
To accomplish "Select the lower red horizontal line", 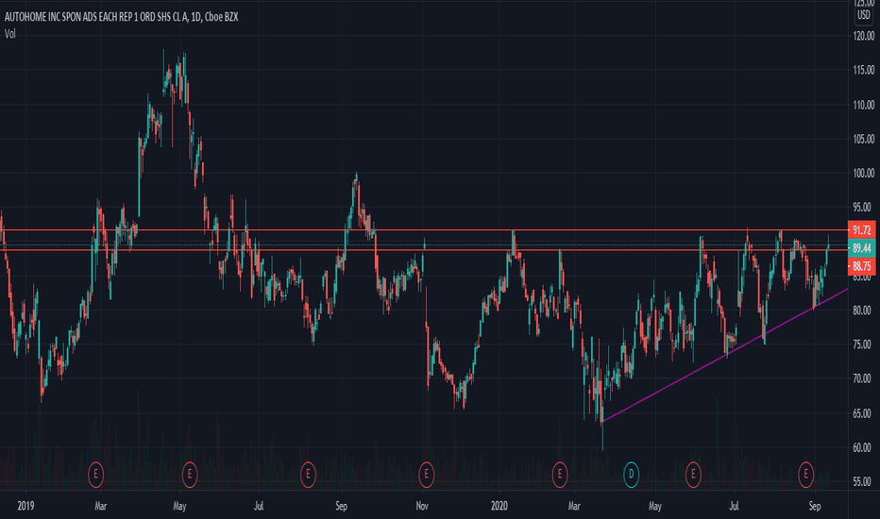I will (424, 250).
